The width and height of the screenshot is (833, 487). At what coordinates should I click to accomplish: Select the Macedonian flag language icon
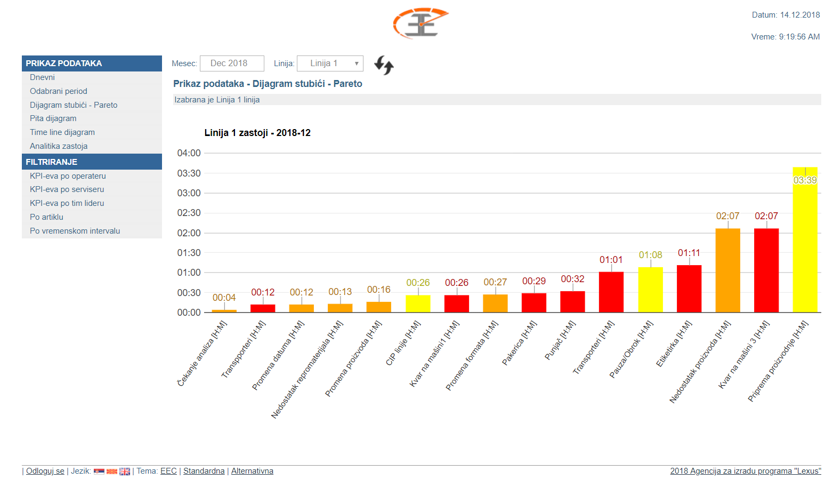pyautogui.click(x=112, y=472)
